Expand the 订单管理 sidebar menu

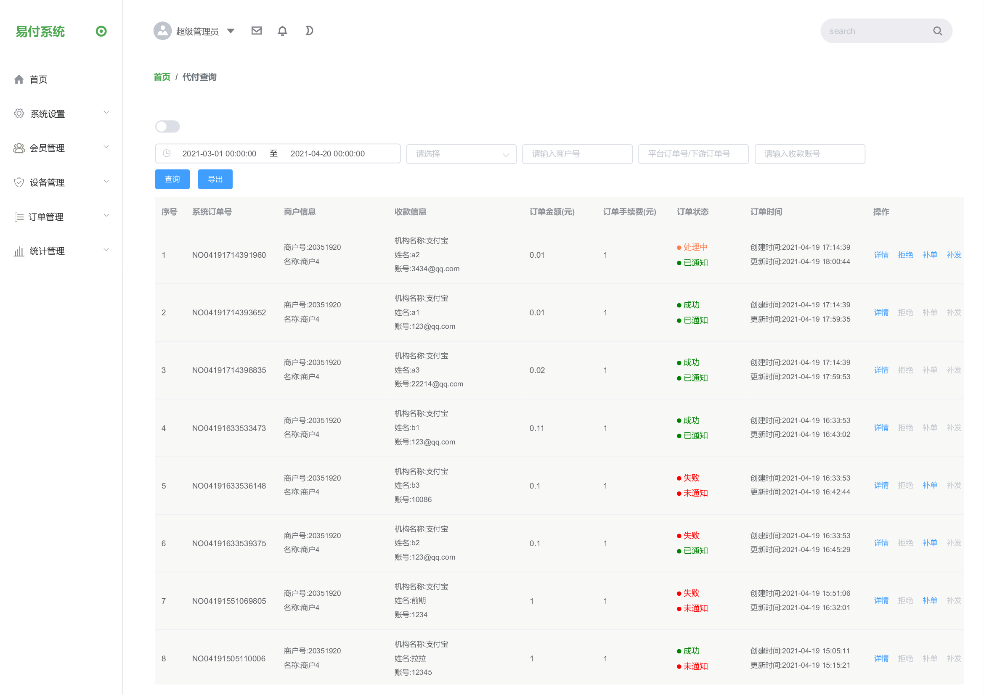click(x=61, y=217)
